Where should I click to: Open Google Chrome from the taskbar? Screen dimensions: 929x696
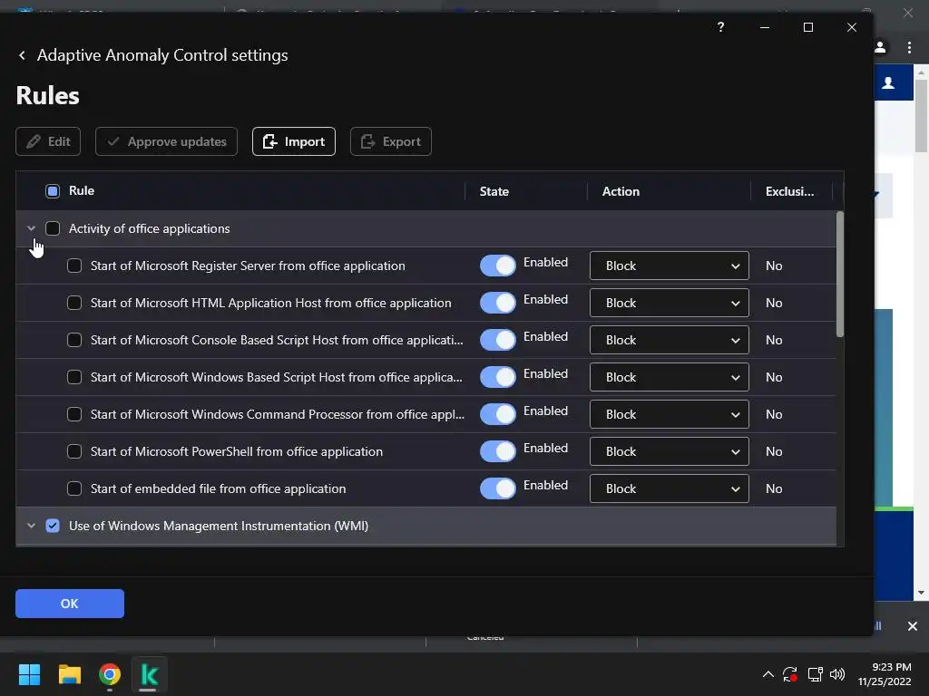point(110,674)
